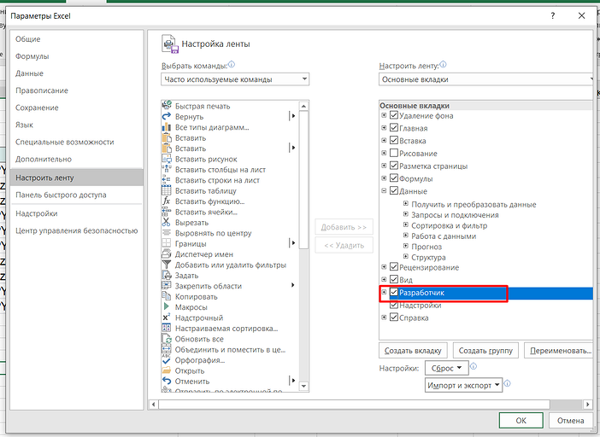Uncheck the Разработчик tab checkbox
This screenshot has width=600, height=437.
pyautogui.click(x=394, y=293)
